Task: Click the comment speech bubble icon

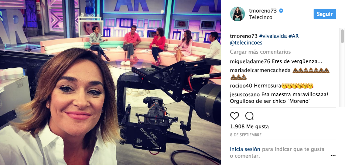Action: [249, 116]
